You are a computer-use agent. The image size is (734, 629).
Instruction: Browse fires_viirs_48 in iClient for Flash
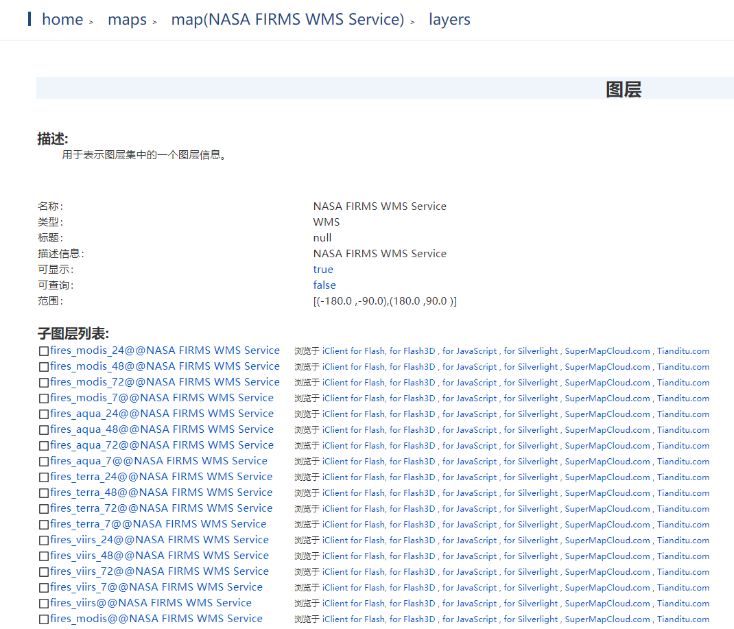[353, 556]
